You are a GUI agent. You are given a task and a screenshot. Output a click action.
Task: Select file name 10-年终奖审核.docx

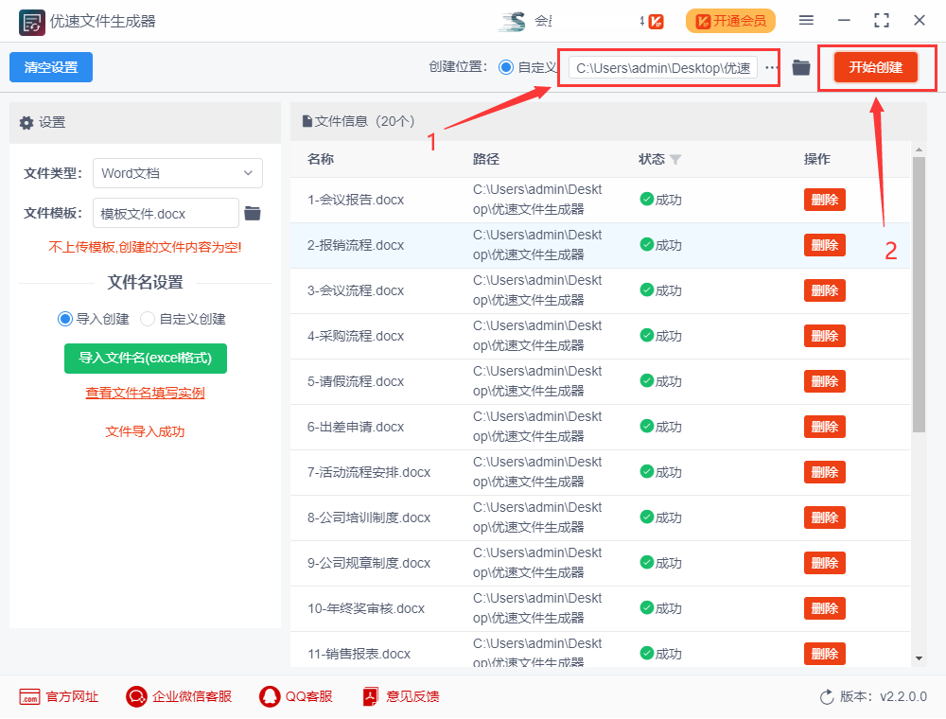(366, 608)
